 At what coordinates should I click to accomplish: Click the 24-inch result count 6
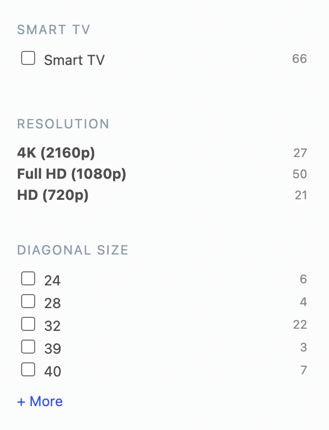[x=303, y=279]
